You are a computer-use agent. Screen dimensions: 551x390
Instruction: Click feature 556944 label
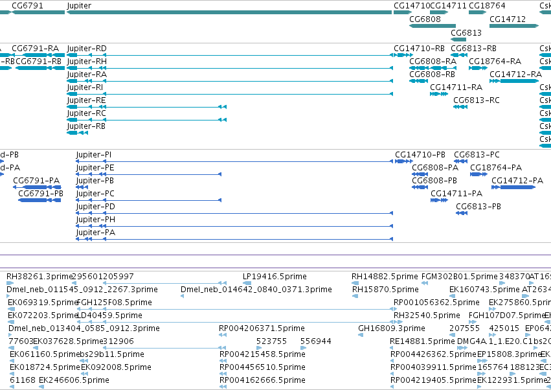coord(315,341)
